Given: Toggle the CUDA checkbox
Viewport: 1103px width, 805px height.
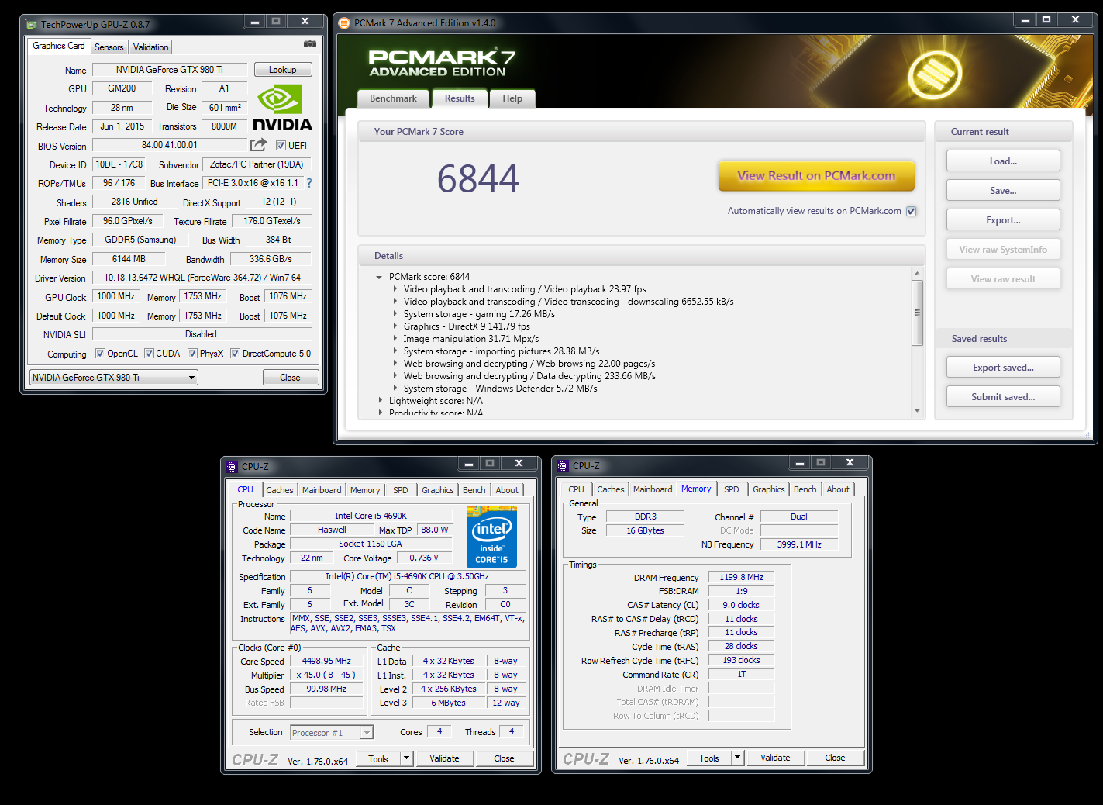Looking at the screenshot, I should [x=149, y=354].
